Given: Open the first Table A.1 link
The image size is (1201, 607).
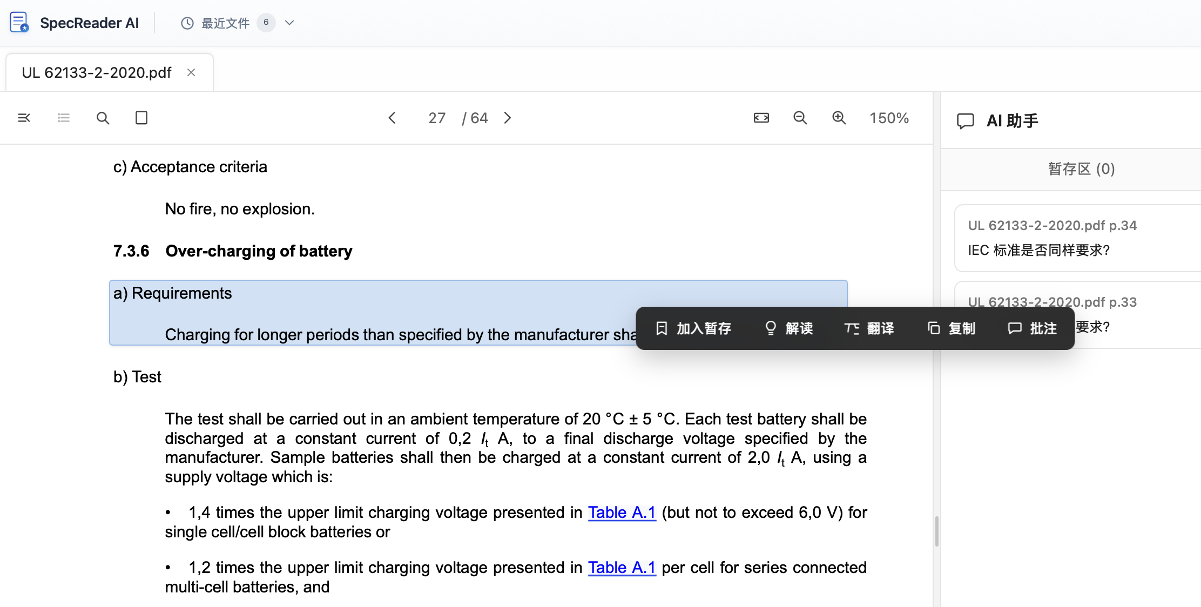Looking at the screenshot, I should 622,512.
